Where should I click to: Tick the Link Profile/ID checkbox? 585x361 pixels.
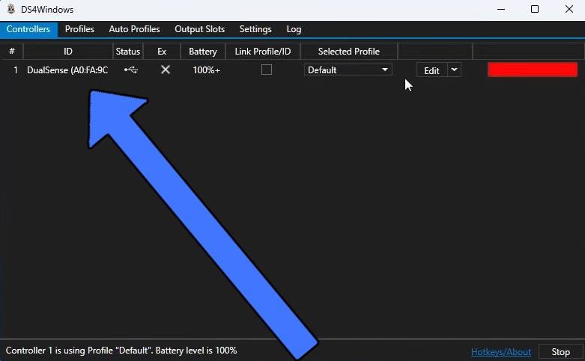point(267,70)
